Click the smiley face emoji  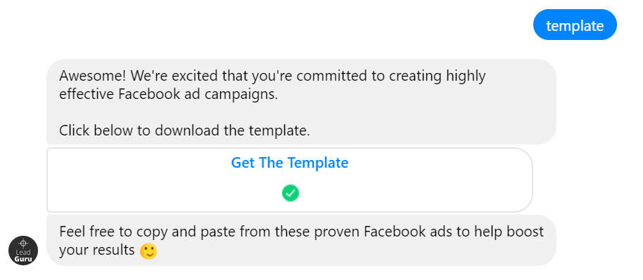[x=148, y=251]
